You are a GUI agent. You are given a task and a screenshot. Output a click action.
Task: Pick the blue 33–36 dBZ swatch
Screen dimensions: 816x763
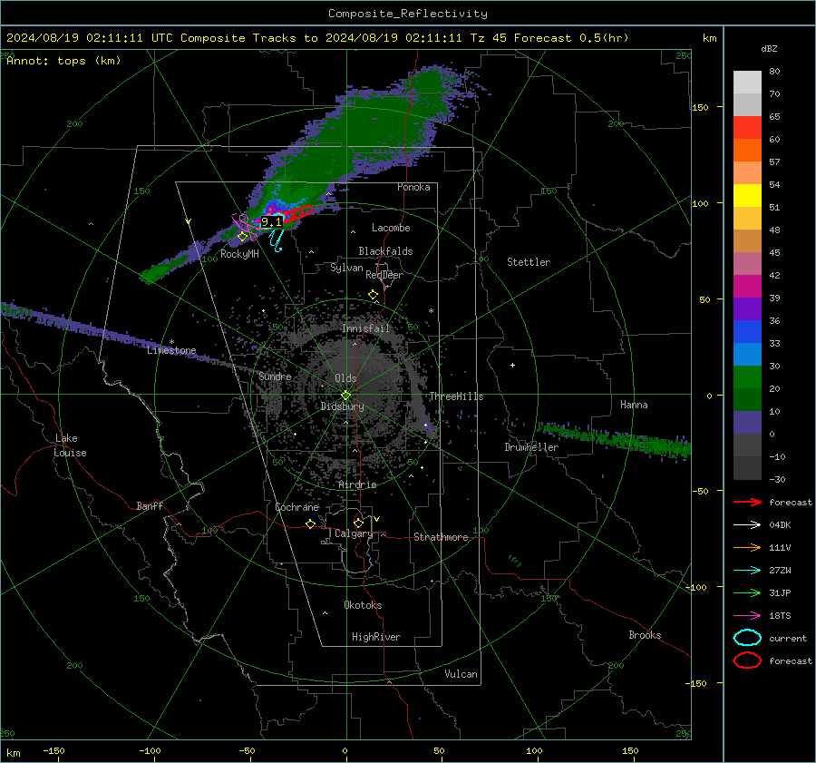[x=747, y=332]
